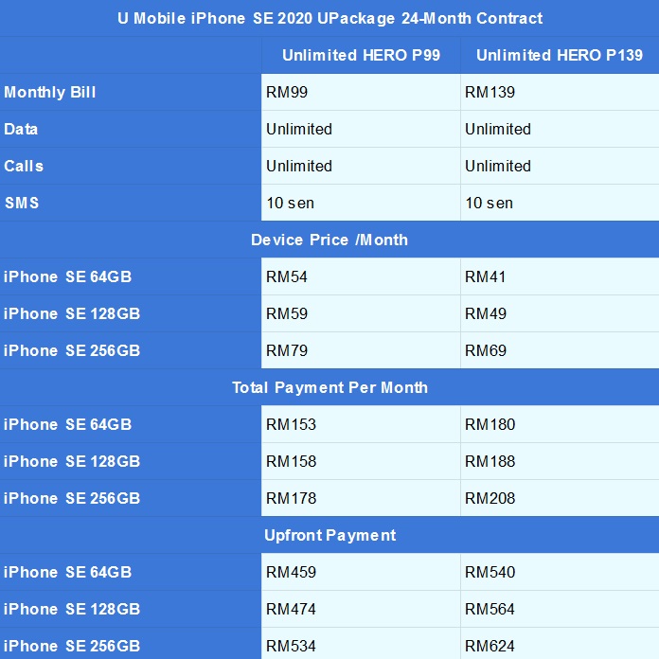Click the RM208 total payment cell
The image size is (659, 659).
[490, 498]
